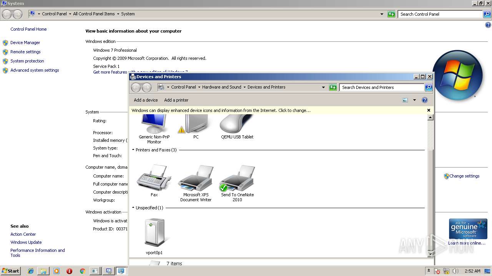Refresh the Devices and Printers address bar

[x=333, y=87]
